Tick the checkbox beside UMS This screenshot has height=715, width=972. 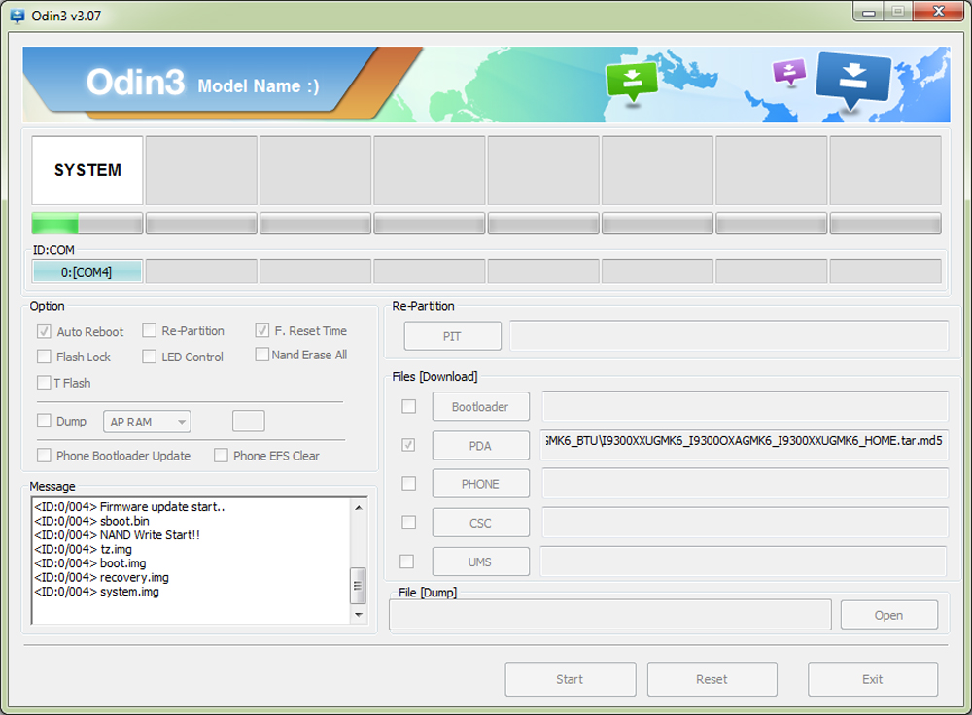[x=406, y=562]
